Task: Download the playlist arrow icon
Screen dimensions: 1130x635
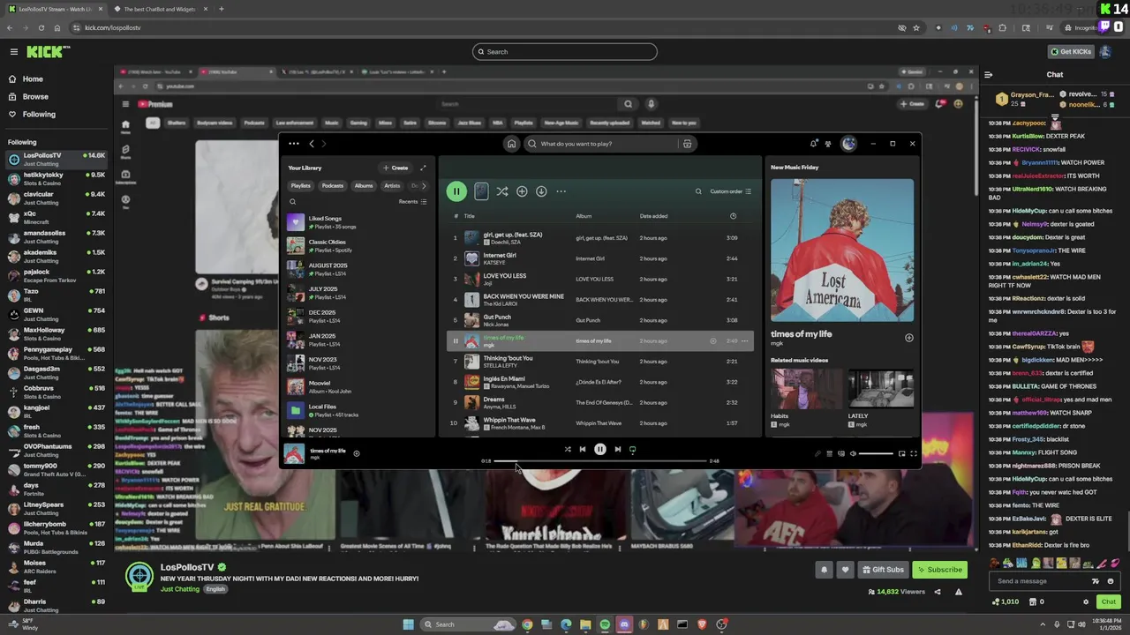Action: 541,191
